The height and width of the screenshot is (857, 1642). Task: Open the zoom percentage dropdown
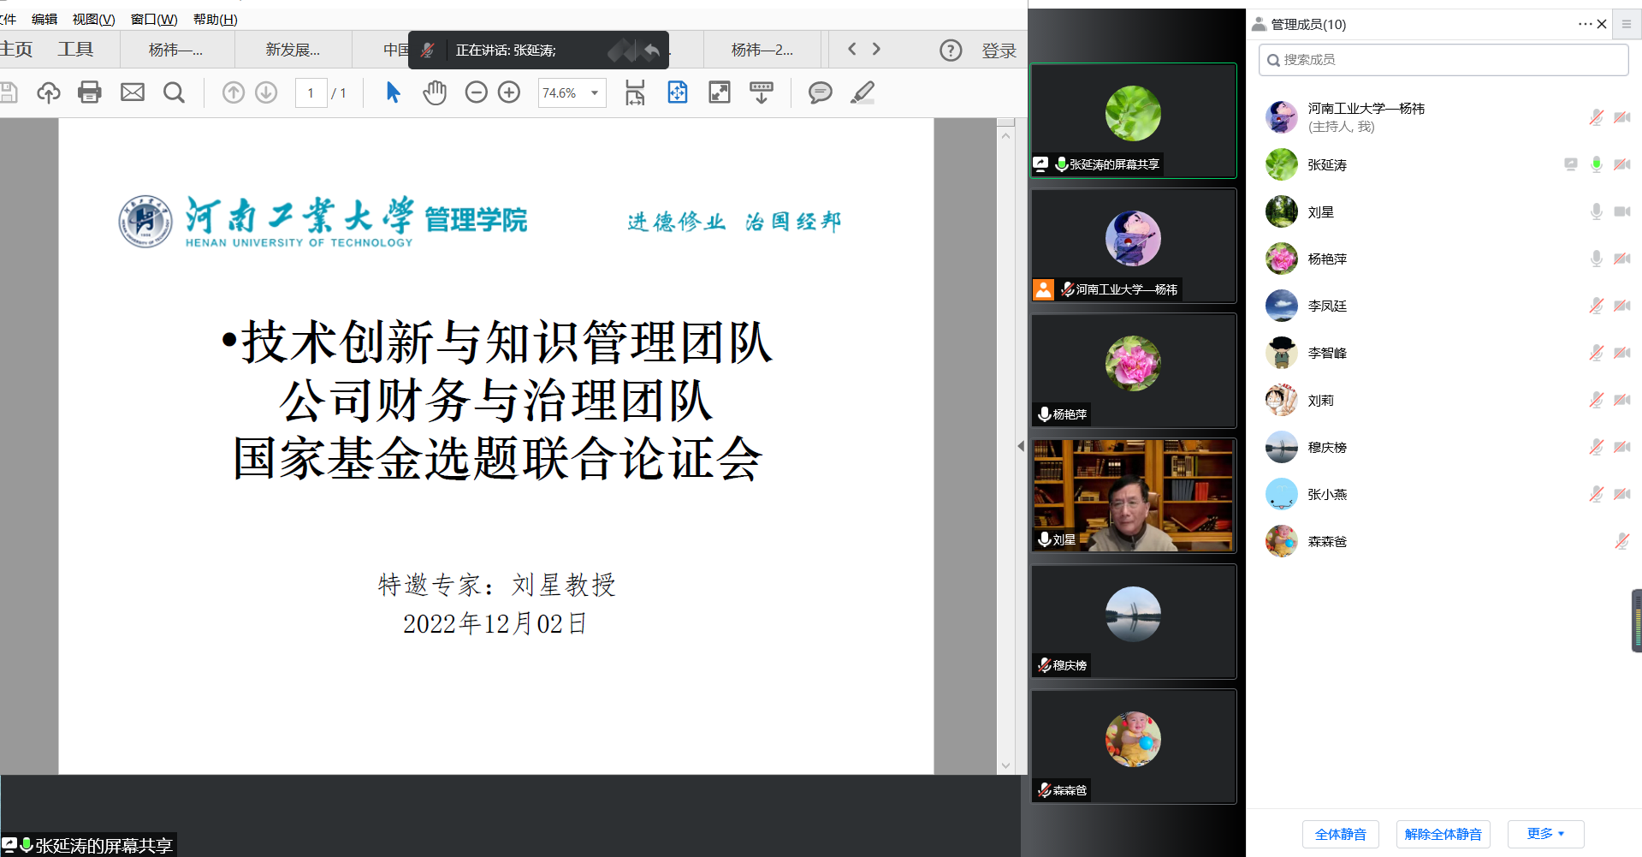[595, 92]
